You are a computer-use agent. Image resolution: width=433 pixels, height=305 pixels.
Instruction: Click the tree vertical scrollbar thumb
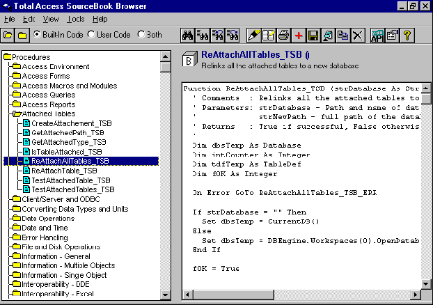[x=165, y=67]
